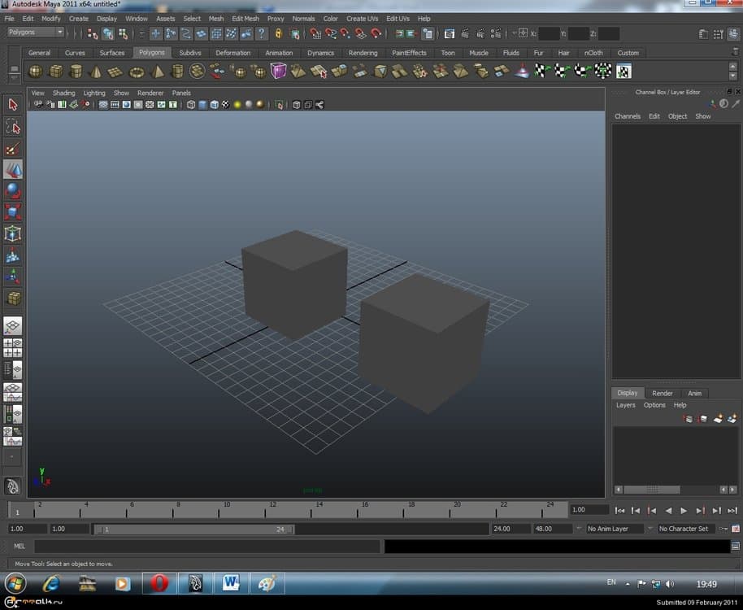The width and height of the screenshot is (743, 610).
Task: Switch to four view layout
Action: click(x=13, y=348)
